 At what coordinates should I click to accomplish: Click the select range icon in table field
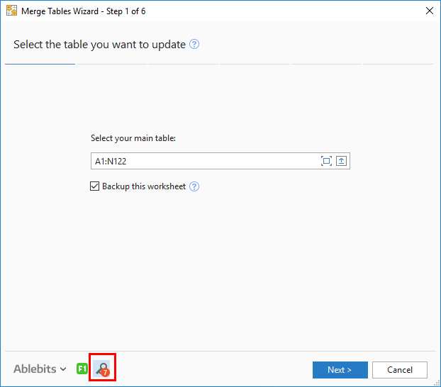click(326, 161)
